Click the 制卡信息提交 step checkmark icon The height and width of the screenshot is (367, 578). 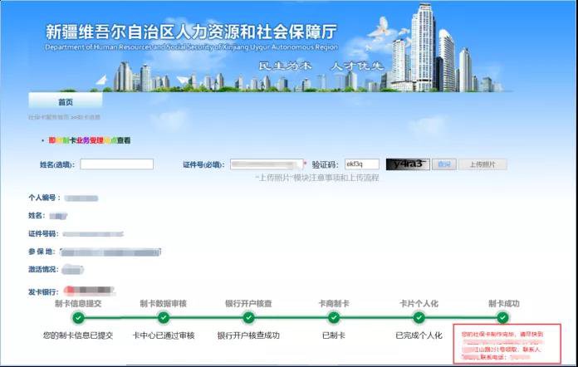point(77,317)
